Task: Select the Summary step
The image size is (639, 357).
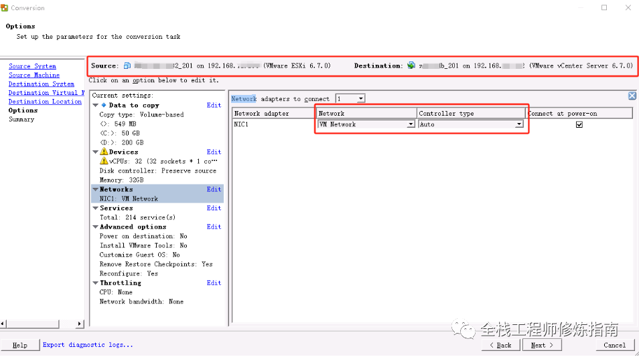Action: point(21,120)
